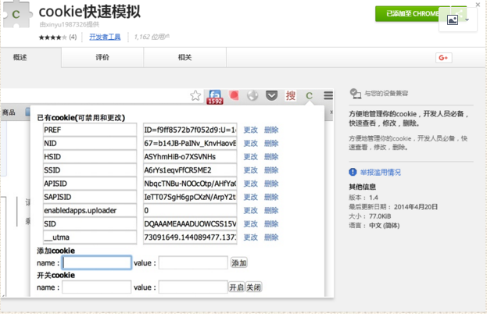The height and width of the screenshot is (314, 487).
Task: Click the red 搜 toolbar icon
Action: tap(291, 95)
